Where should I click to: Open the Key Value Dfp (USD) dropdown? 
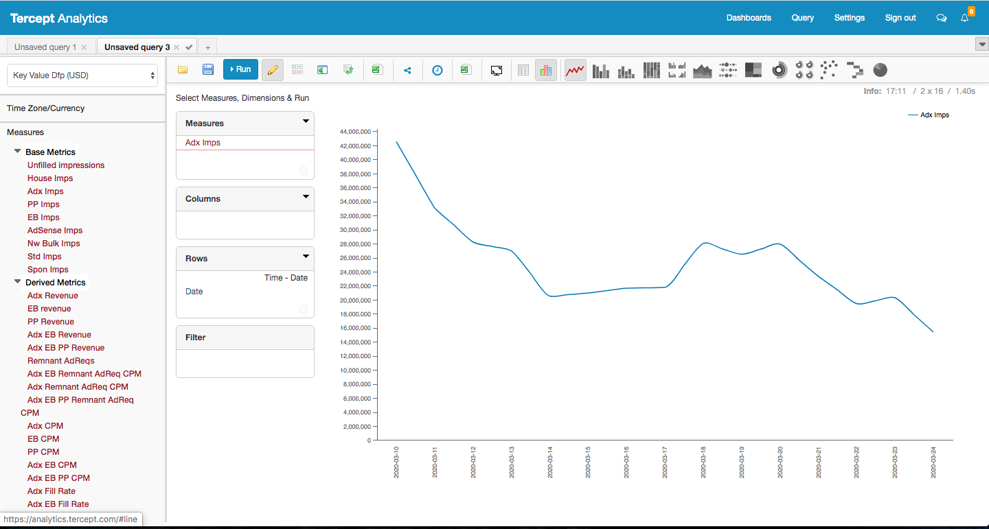coord(82,75)
